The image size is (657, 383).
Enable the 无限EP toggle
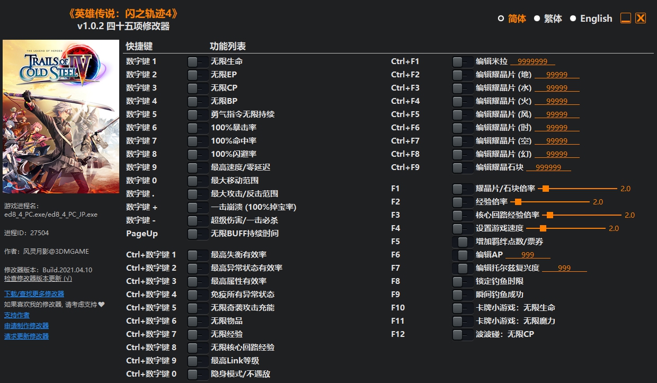(198, 75)
